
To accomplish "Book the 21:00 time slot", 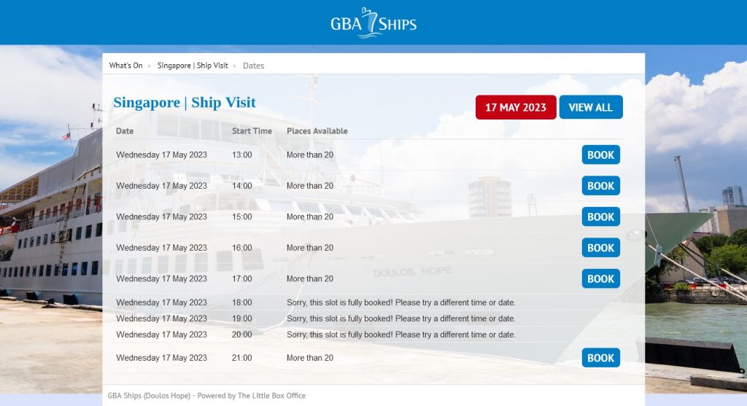I will tap(600, 358).
